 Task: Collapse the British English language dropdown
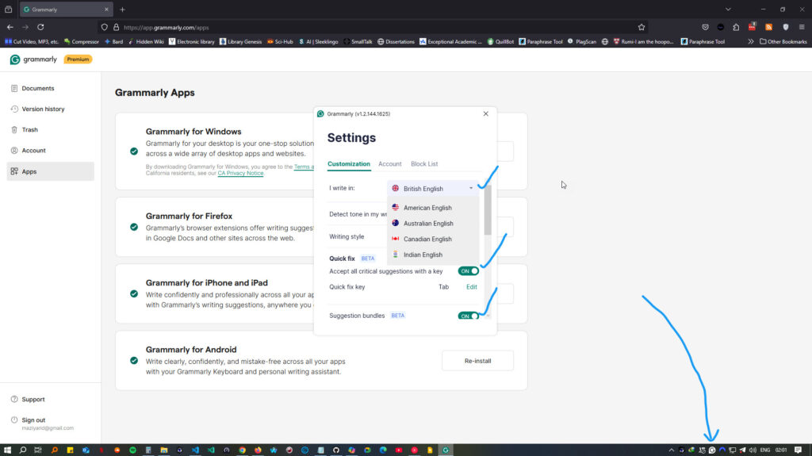click(433, 189)
